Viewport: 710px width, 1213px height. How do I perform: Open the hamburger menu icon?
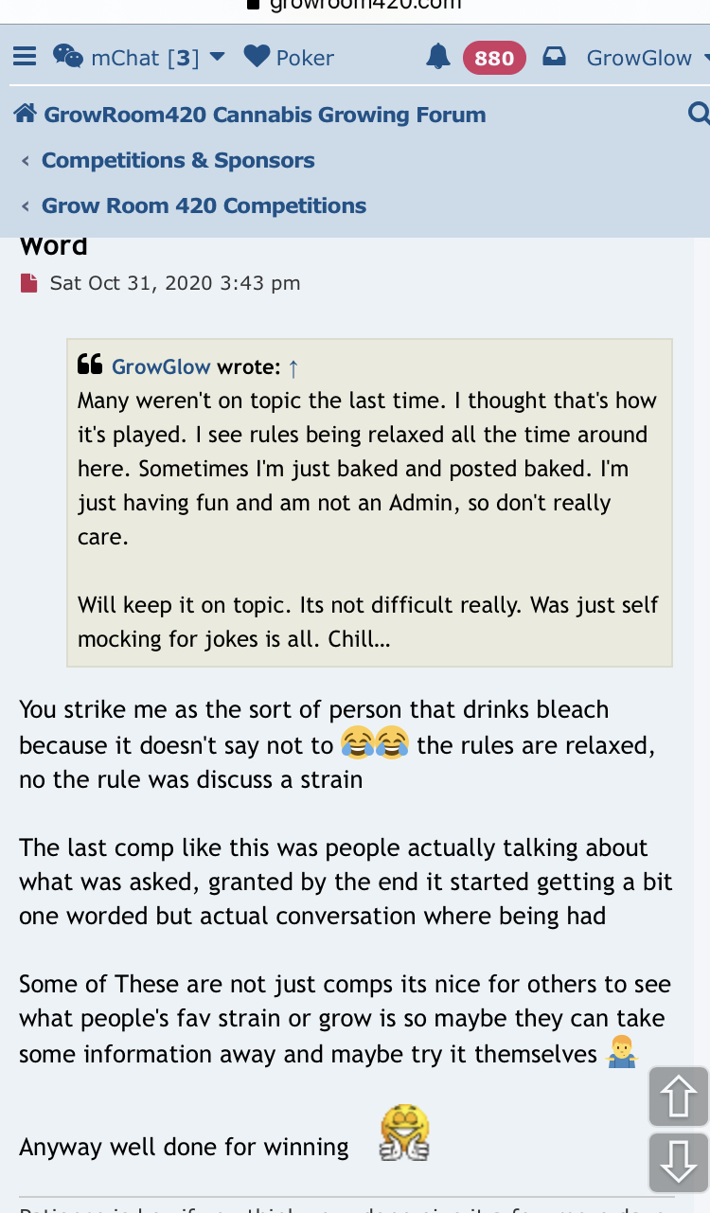[x=25, y=57]
